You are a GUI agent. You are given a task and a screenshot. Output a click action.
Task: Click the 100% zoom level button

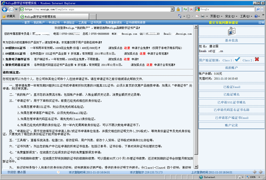point(251,177)
